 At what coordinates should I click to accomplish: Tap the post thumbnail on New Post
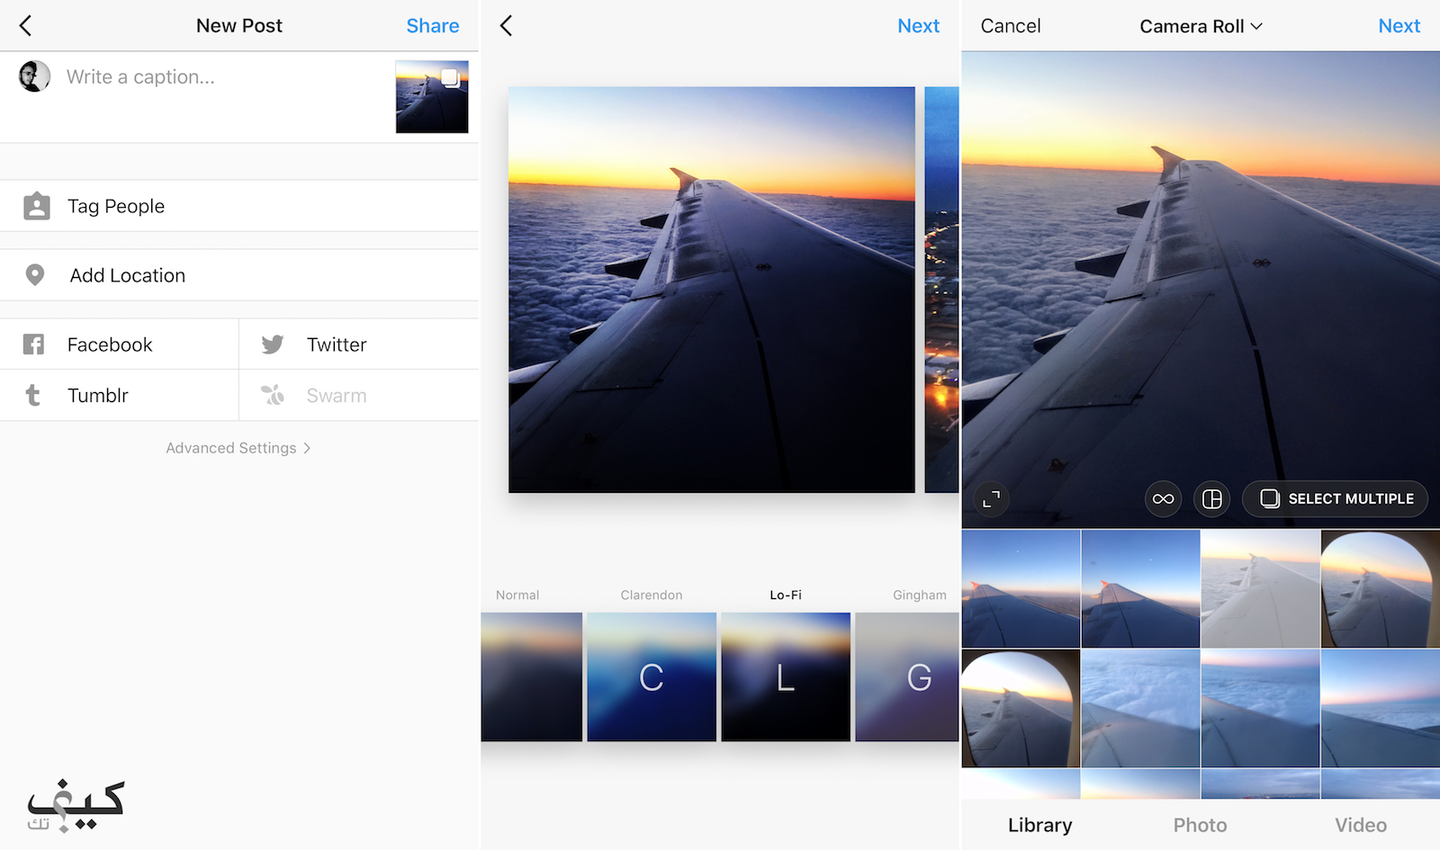click(x=432, y=97)
